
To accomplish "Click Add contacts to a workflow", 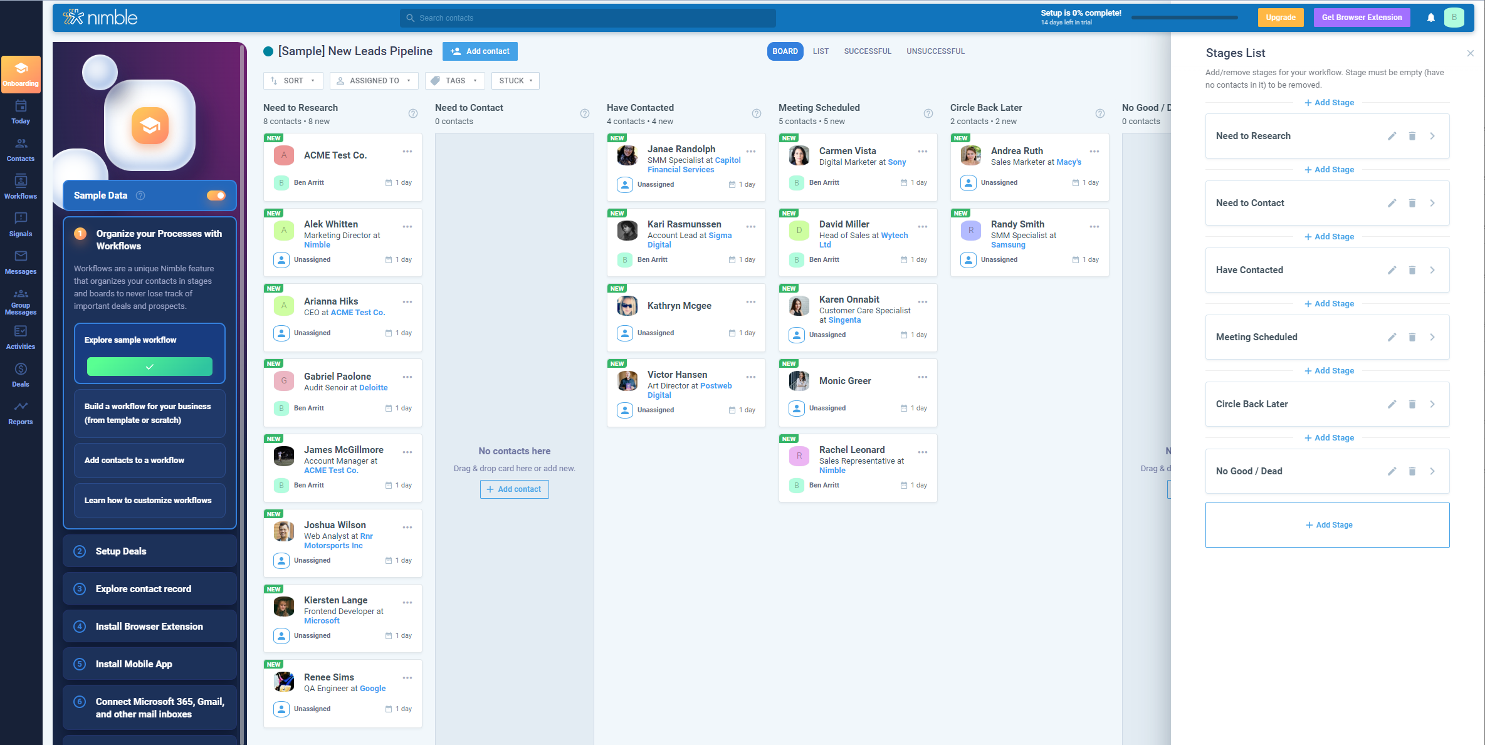I will pyautogui.click(x=150, y=461).
